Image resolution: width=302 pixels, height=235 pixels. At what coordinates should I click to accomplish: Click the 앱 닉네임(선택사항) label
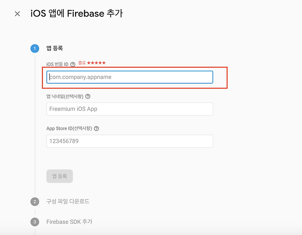coord(65,97)
